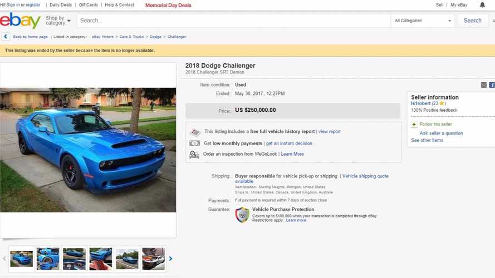The height and width of the screenshot is (278, 495).
Task: Open the Sell link
Action: point(439,5)
